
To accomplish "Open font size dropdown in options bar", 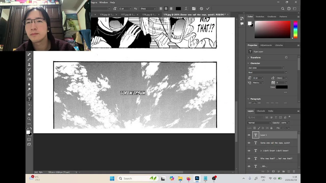I will [x=130, y=9].
